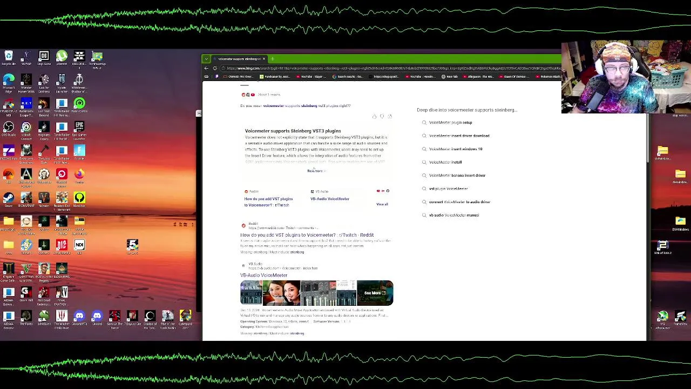Launch OBS Studio from the desktop

point(9,129)
